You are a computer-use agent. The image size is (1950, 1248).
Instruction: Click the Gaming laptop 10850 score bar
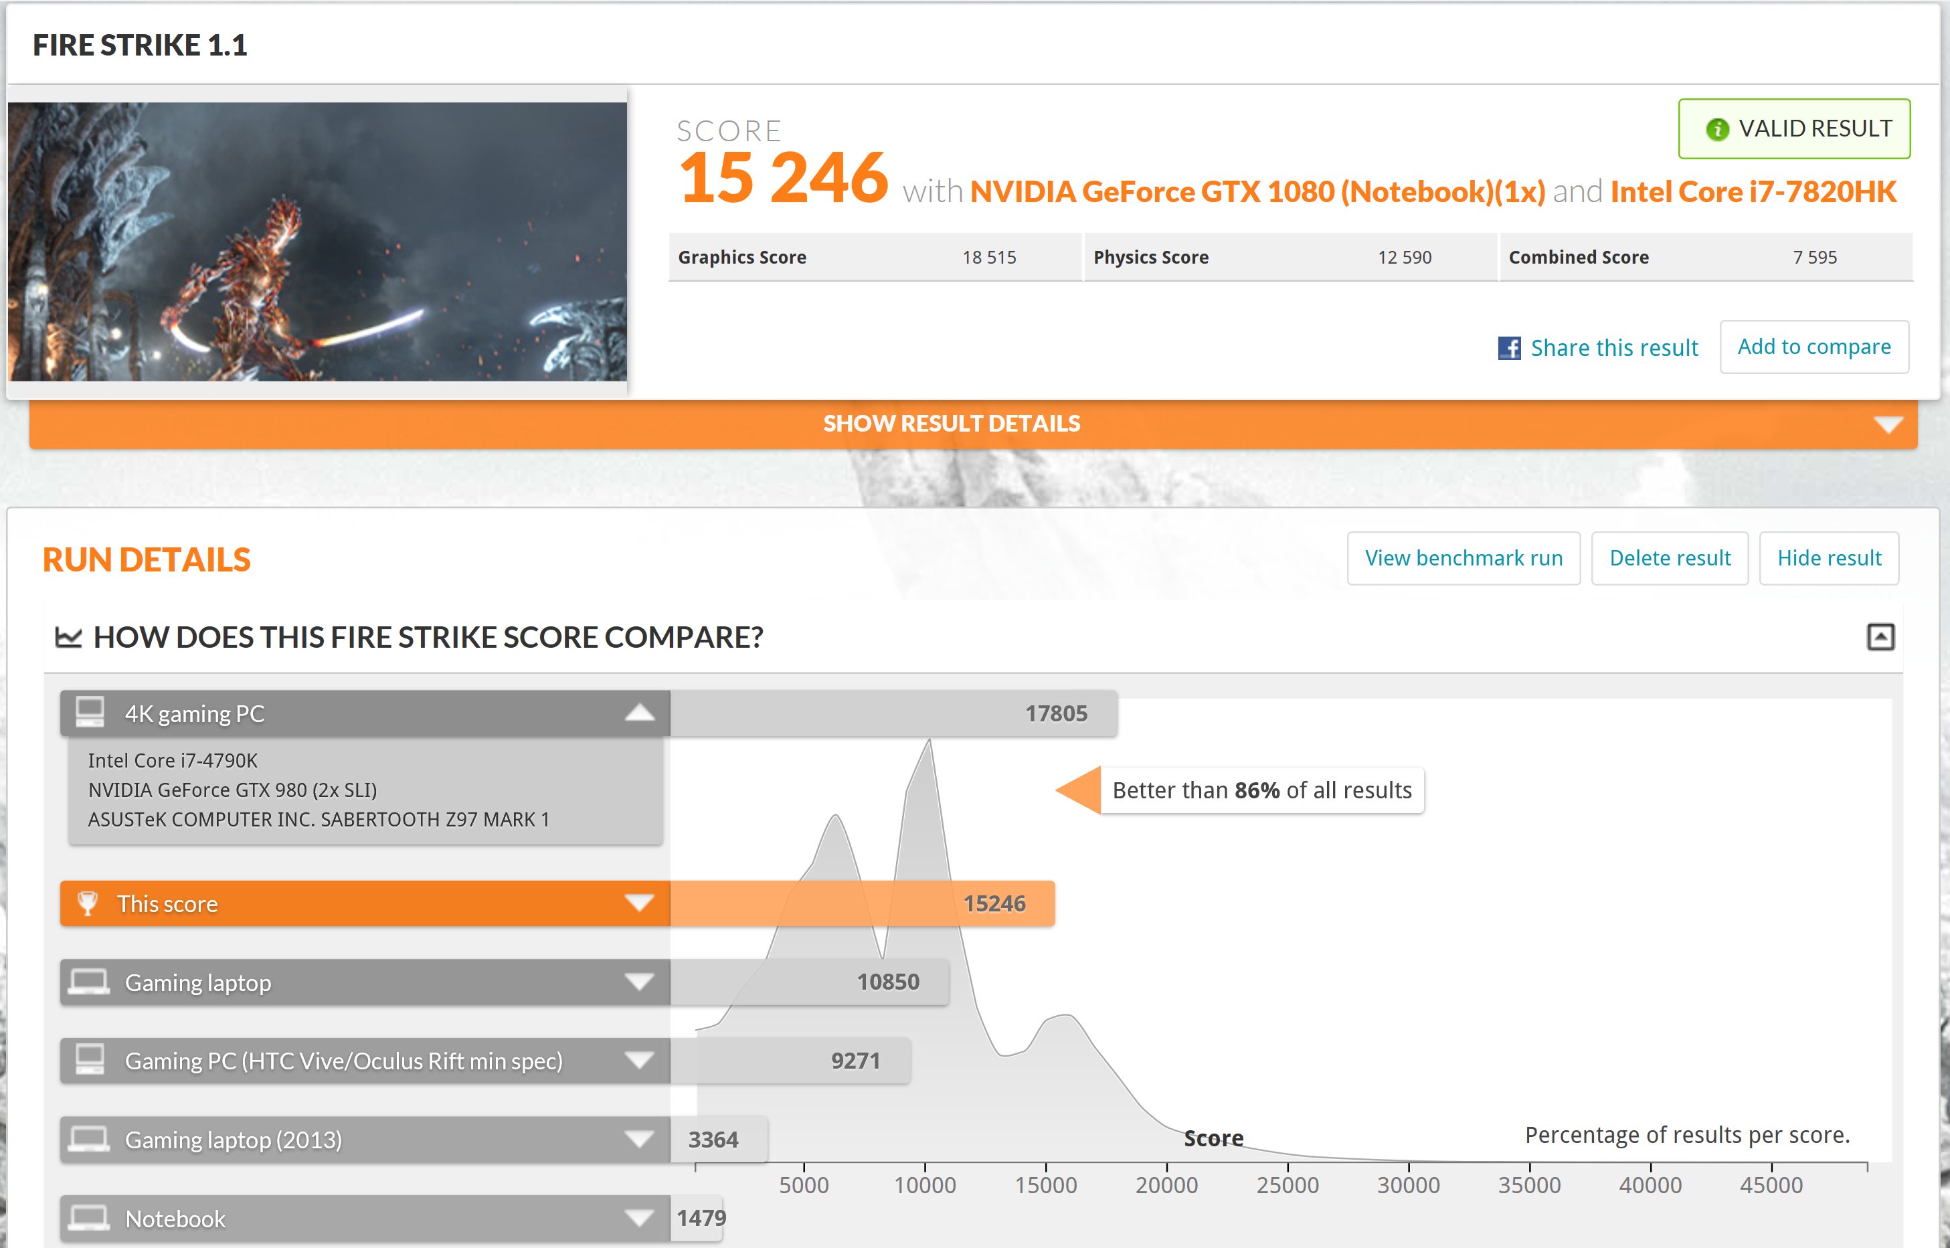point(810,982)
